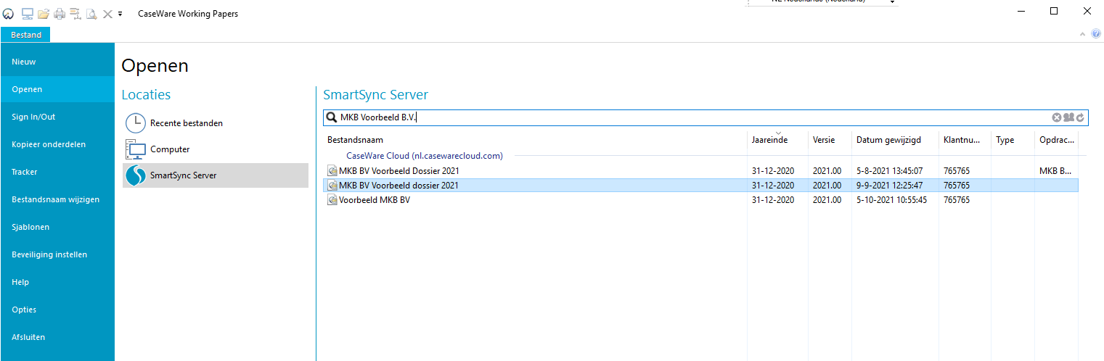The image size is (1104, 361).
Task: Click the computer monitor quick-access icon
Action: pos(28,14)
